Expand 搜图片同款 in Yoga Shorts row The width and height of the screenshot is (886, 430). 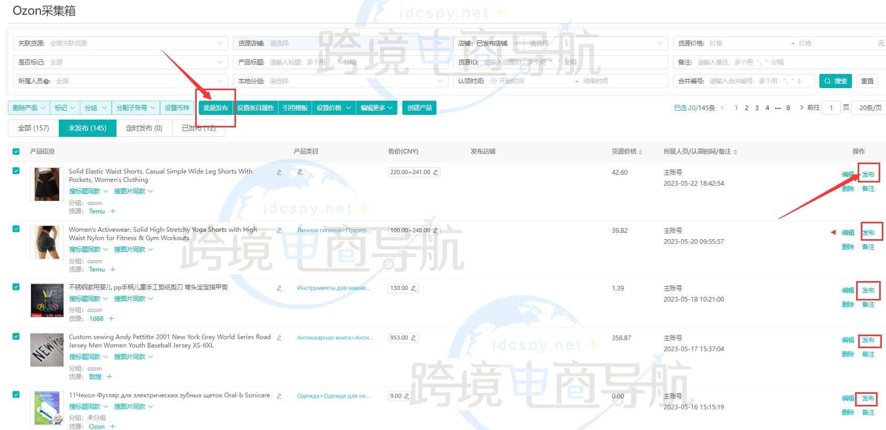[133, 250]
